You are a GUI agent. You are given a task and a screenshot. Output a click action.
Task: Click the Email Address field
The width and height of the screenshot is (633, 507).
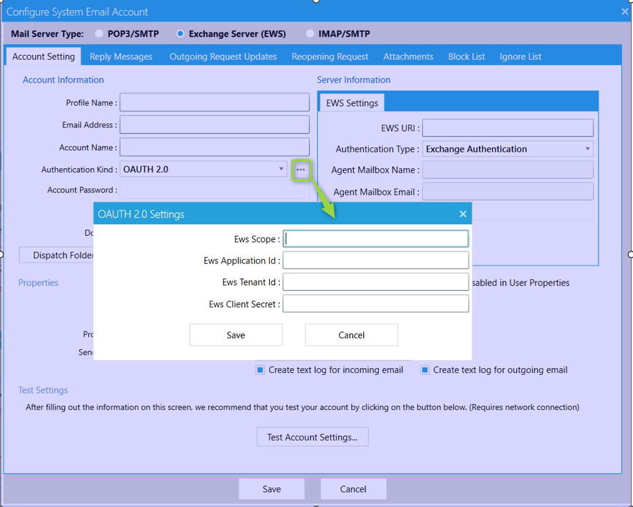coord(214,125)
